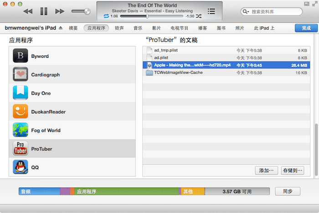This screenshot has width=319, height=213.
Task: Open the 影片 tab
Action: (156, 28)
